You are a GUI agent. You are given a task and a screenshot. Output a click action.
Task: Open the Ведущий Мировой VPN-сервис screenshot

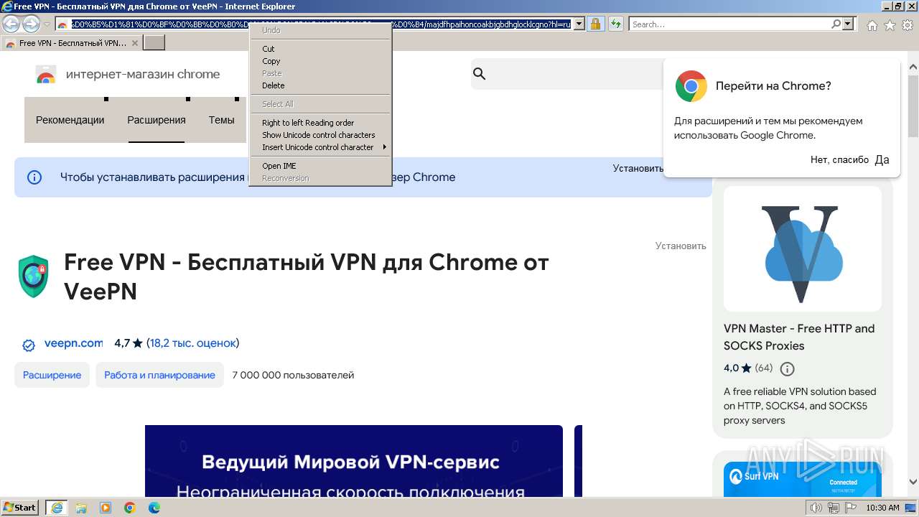(x=354, y=460)
